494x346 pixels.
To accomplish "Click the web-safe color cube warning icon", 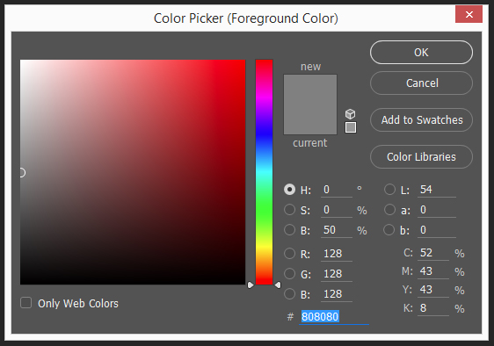I will click(351, 113).
